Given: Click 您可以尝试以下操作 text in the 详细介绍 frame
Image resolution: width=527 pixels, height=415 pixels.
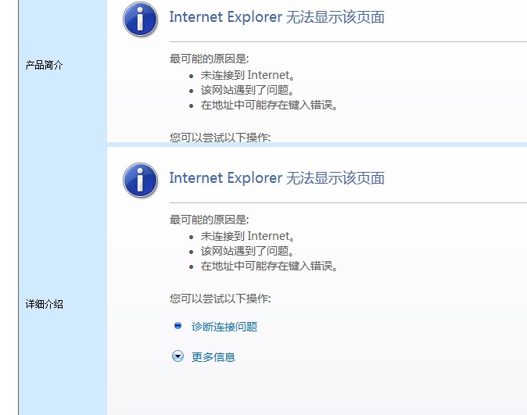Looking at the screenshot, I should (220, 299).
